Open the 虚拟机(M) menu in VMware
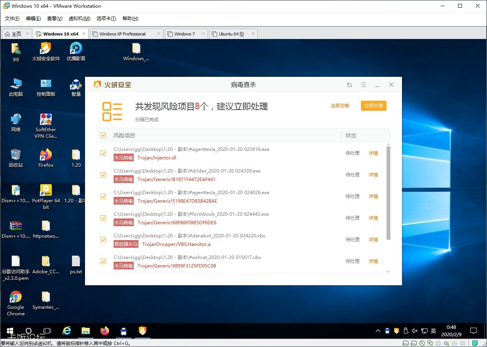This screenshot has height=347, width=487. tap(79, 19)
